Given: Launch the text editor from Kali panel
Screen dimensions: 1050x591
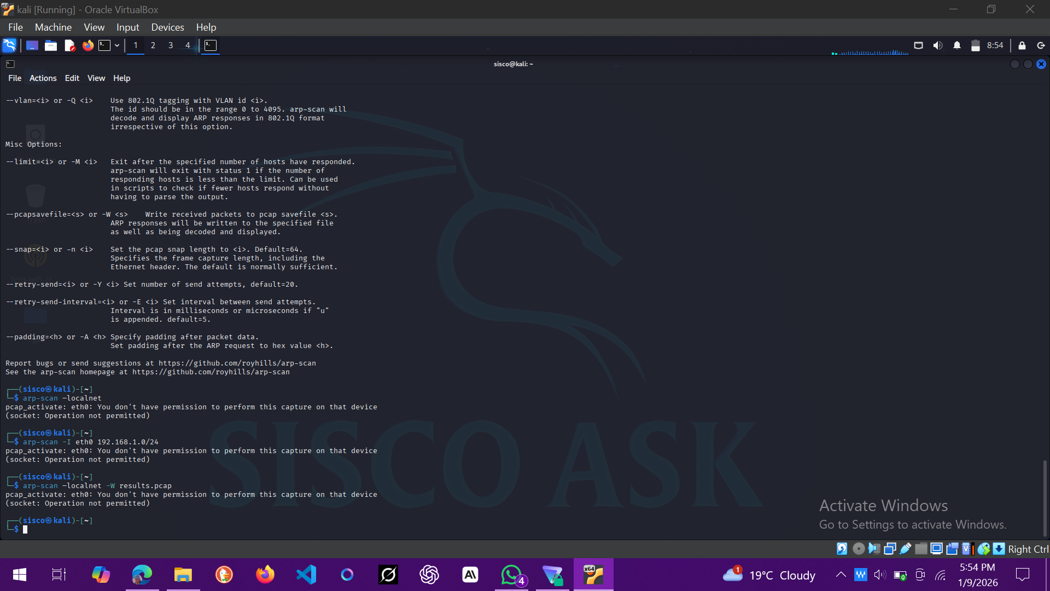Looking at the screenshot, I should pyautogui.click(x=69, y=45).
